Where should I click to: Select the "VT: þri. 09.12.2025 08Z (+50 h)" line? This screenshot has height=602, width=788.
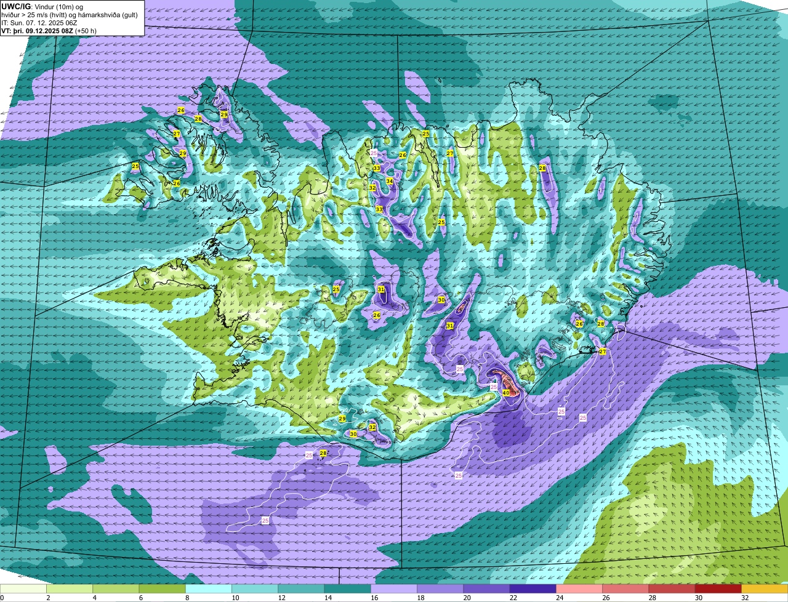[x=49, y=31]
